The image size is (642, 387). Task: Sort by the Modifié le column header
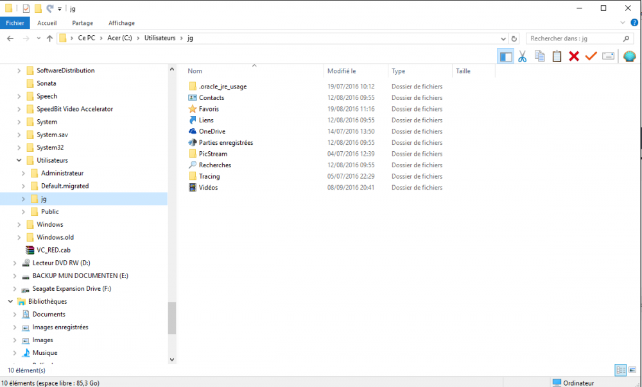[342, 71]
